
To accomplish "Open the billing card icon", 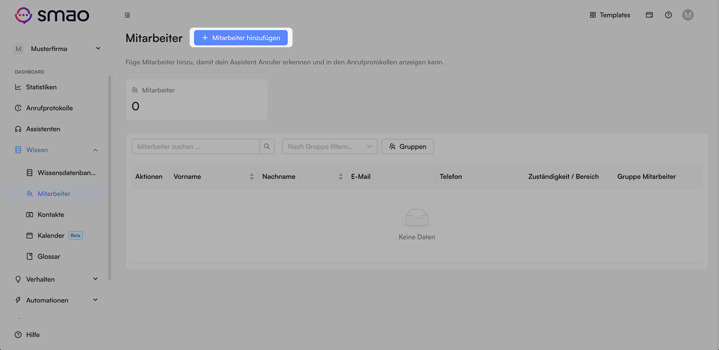I will (x=649, y=15).
